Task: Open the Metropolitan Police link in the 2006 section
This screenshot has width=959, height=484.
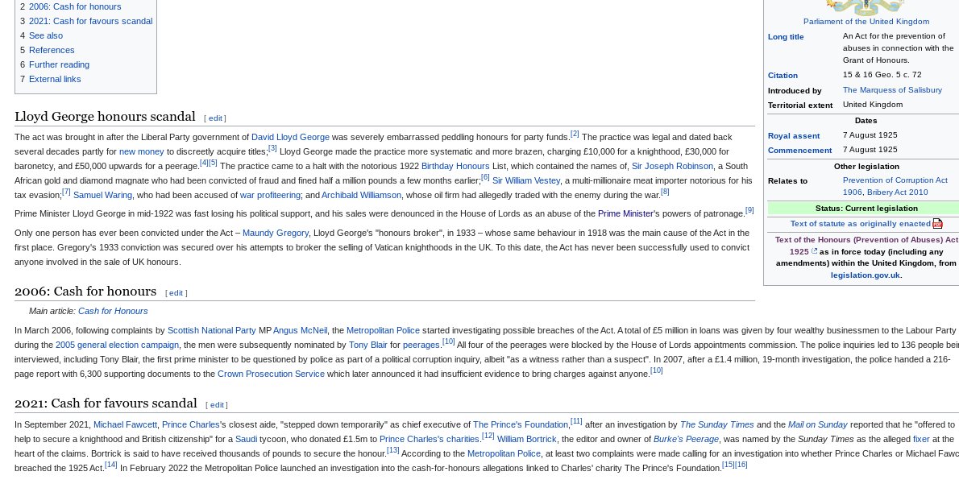Action: (x=383, y=331)
